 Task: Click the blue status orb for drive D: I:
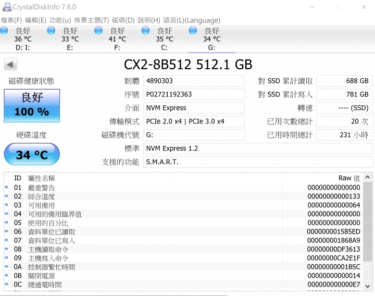[4, 31]
